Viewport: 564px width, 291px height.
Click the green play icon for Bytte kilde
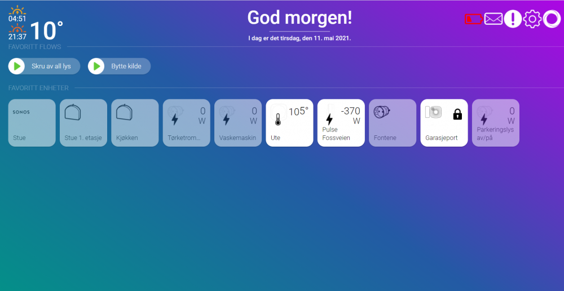(96, 67)
